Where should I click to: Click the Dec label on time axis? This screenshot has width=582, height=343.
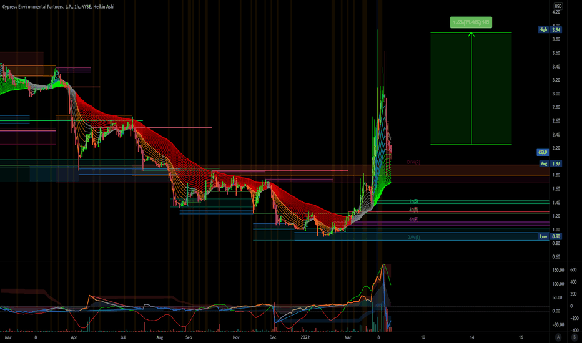pyautogui.click(x=273, y=337)
